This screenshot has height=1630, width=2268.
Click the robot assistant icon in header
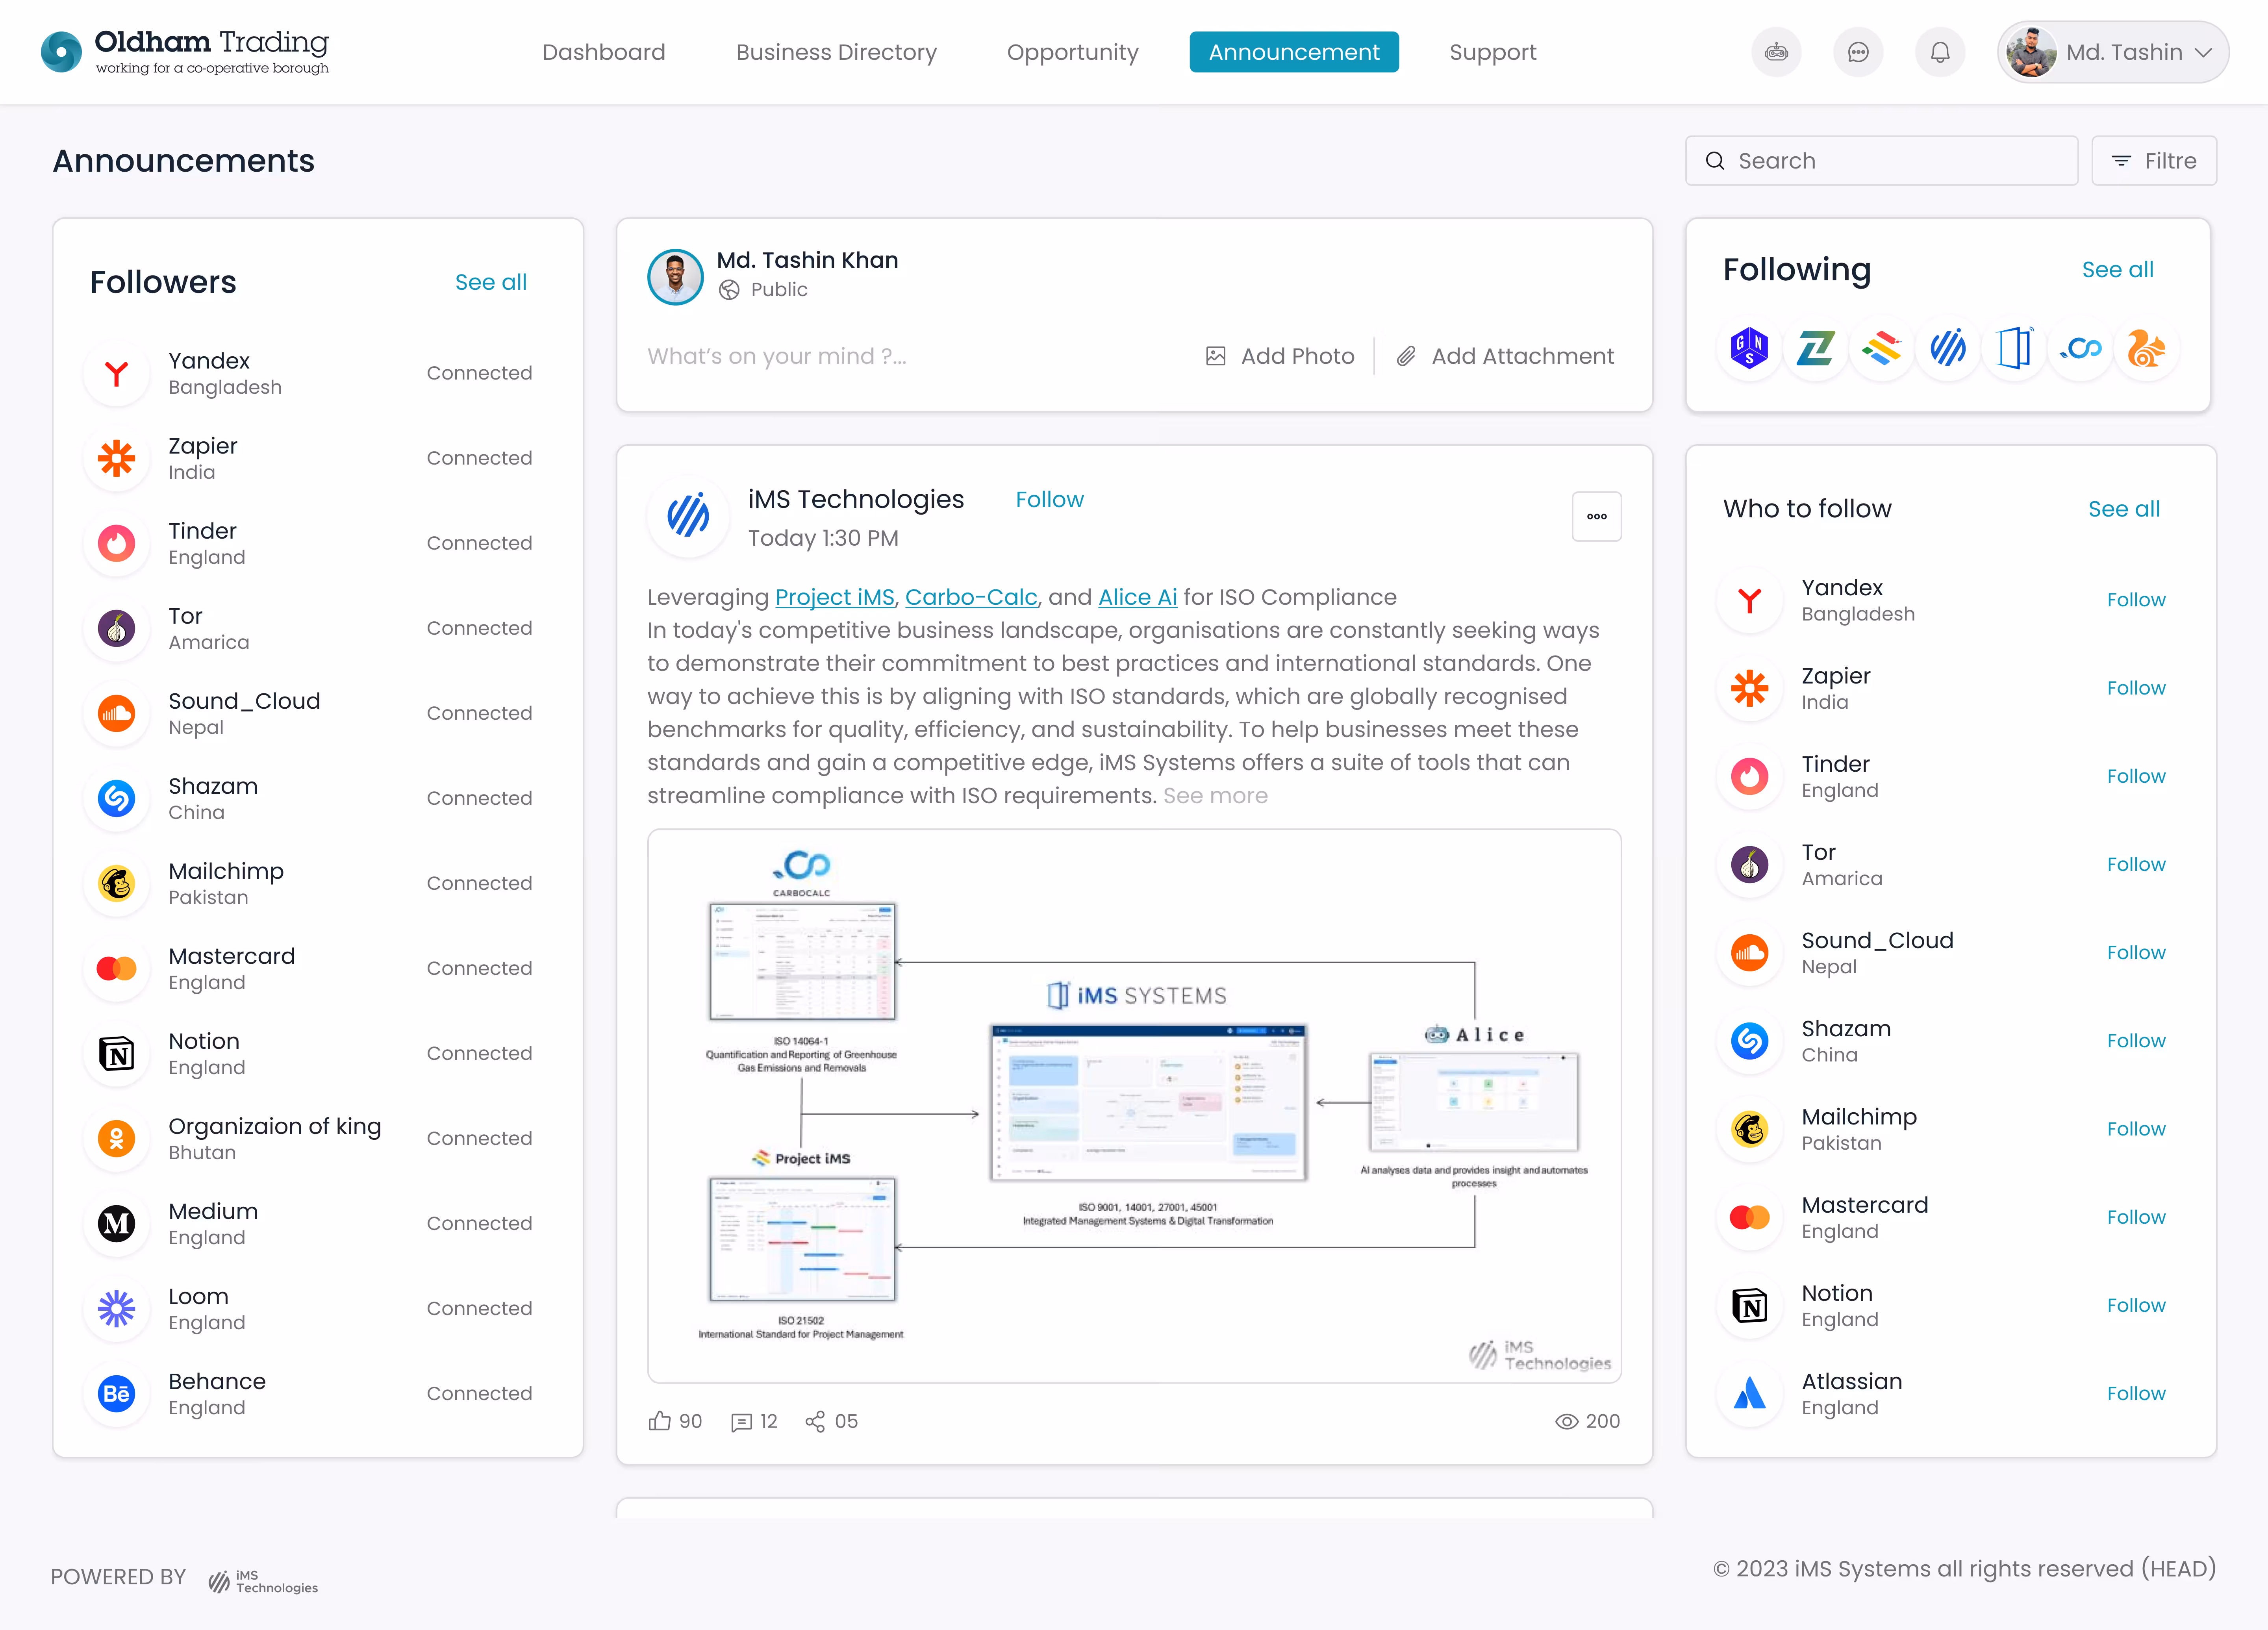pyautogui.click(x=1776, y=52)
